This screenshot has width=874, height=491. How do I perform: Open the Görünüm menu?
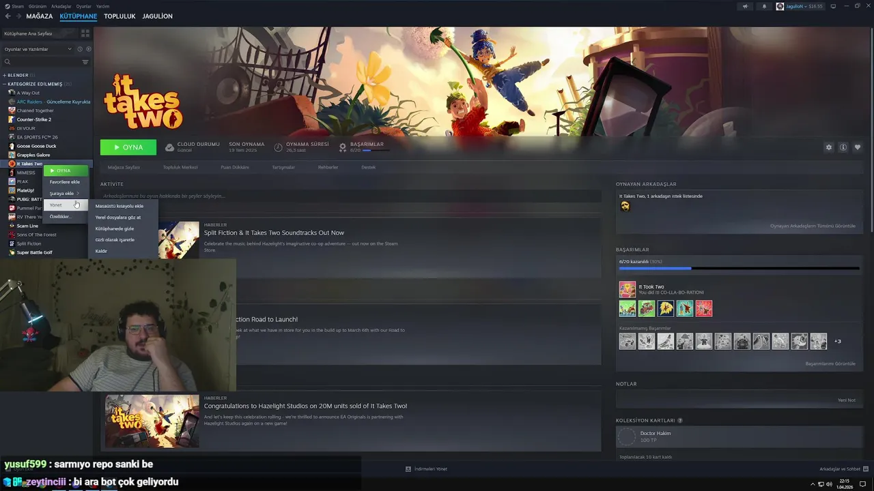coord(36,6)
